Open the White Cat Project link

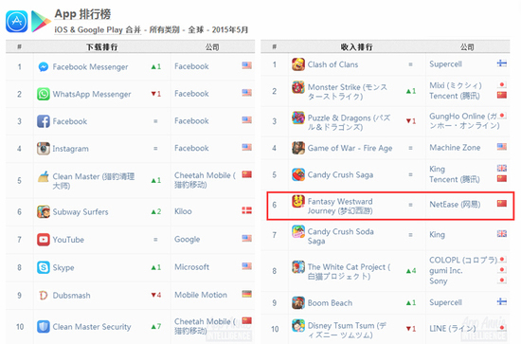(x=349, y=272)
